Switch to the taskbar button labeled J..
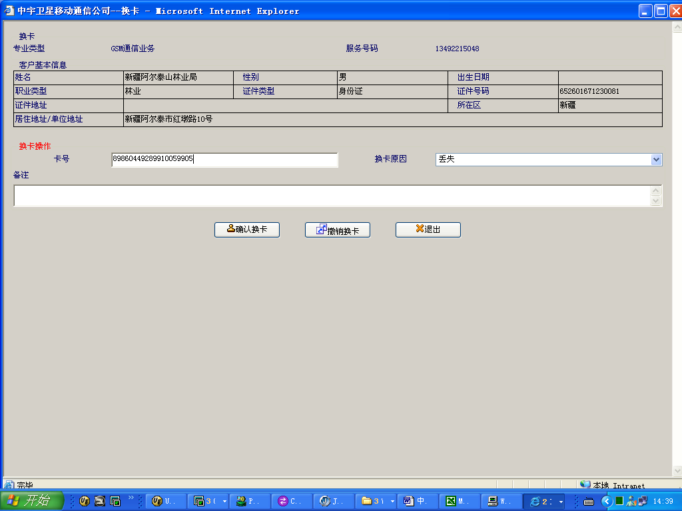This screenshot has width=682, height=511. [x=334, y=501]
